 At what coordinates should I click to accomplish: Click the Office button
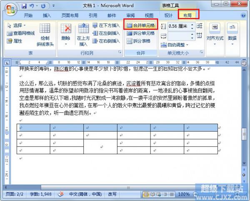pyautogui.click(x=11, y=9)
